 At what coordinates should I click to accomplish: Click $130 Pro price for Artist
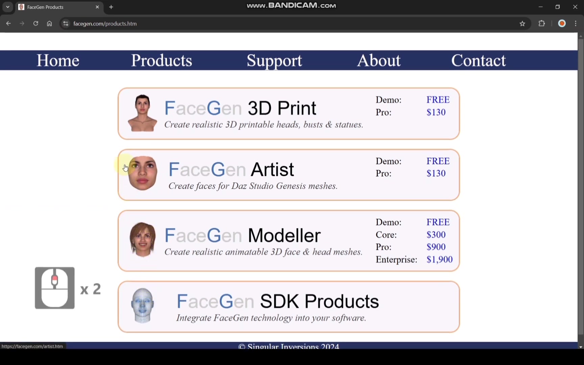[436, 173]
